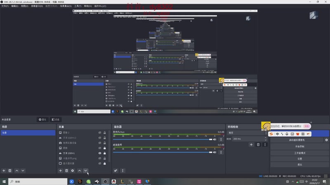Add a scene transition with the plus icon

tap(251, 145)
